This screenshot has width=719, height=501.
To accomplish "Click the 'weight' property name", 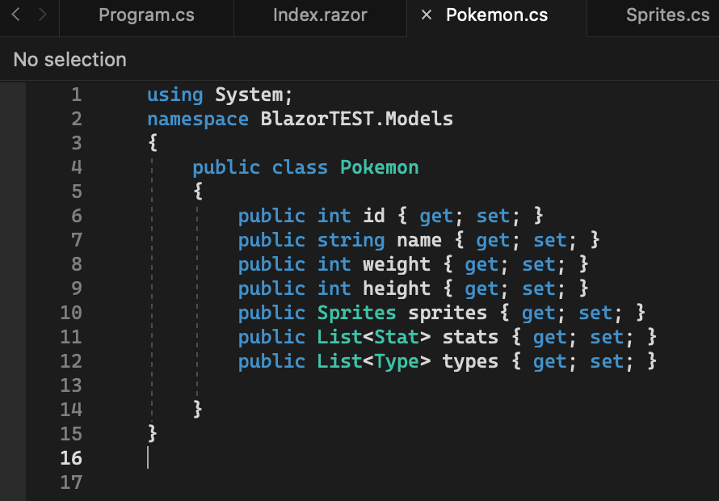I will pos(396,265).
